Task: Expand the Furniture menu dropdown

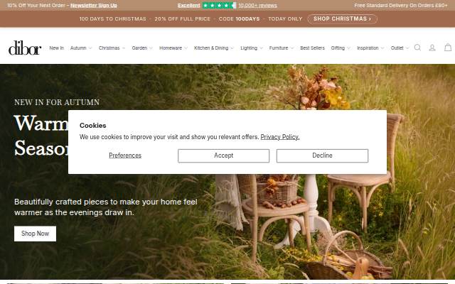Action: coord(282,48)
